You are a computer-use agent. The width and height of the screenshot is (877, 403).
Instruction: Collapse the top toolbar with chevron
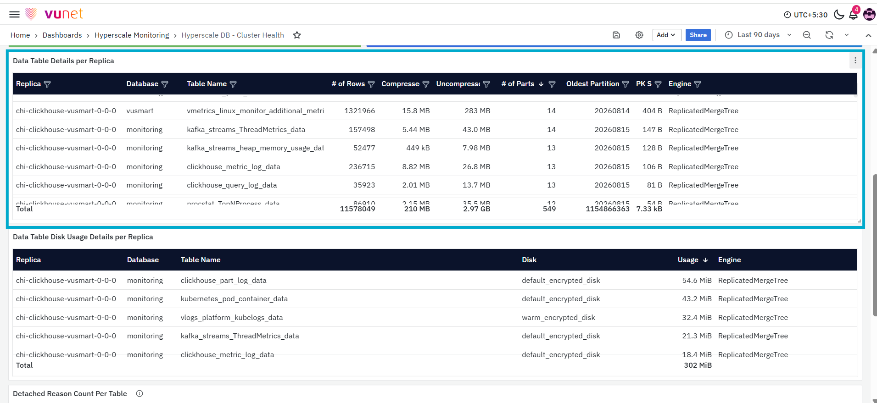coord(868,35)
